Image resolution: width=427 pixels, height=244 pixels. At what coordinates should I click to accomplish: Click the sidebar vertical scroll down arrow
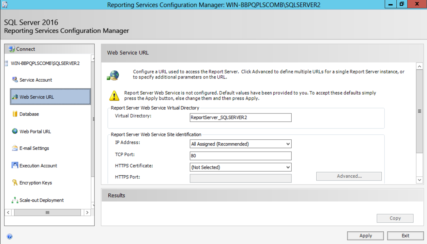93,205
